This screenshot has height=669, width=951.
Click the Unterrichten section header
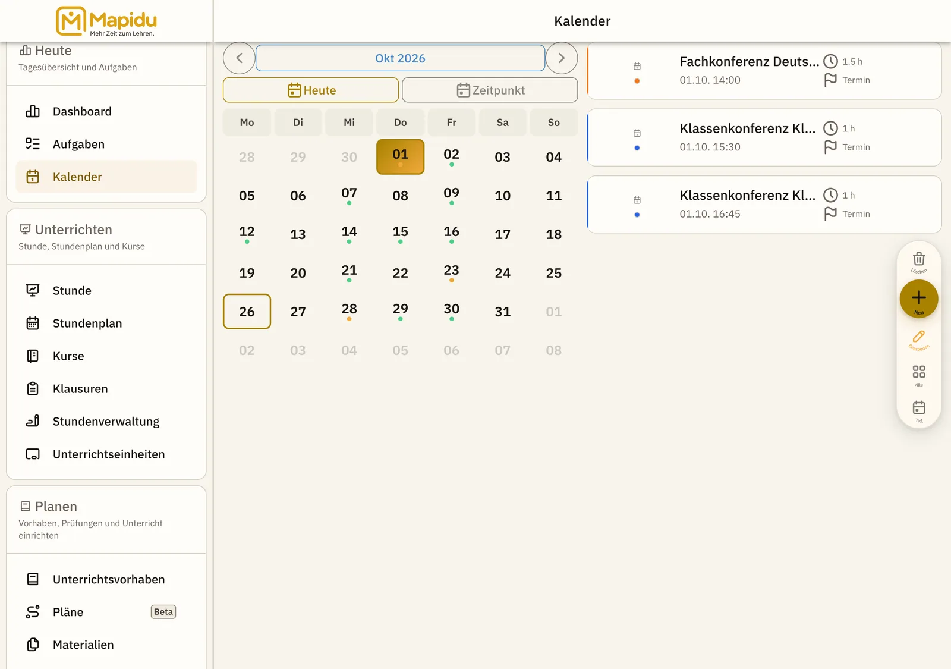point(106,237)
